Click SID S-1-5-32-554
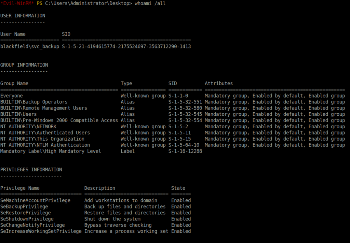This screenshot has height=243, width=350. tap(185, 120)
